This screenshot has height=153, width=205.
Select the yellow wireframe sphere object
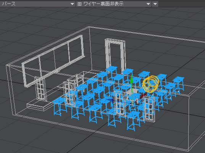[x=151, y=84]
